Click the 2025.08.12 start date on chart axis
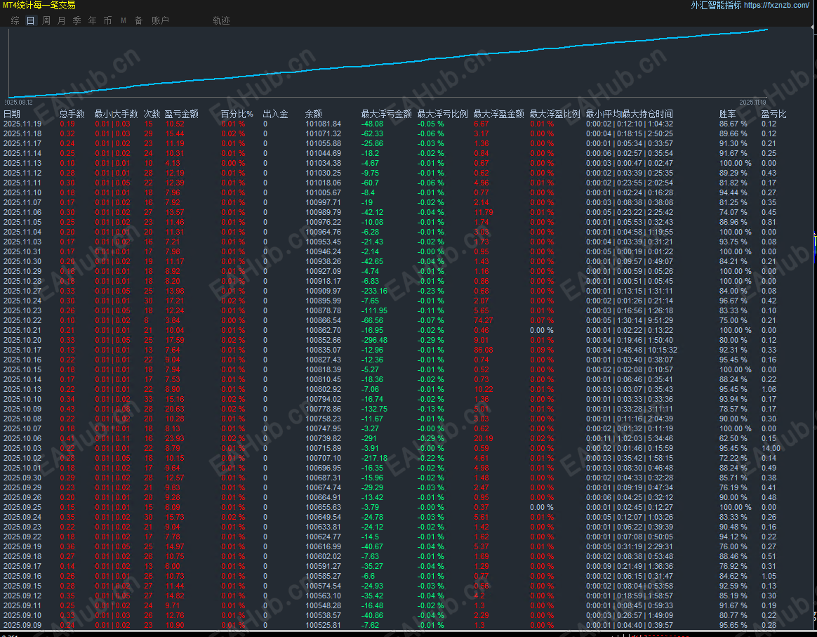Screen dimensions: 817x637 click(19, 101)
